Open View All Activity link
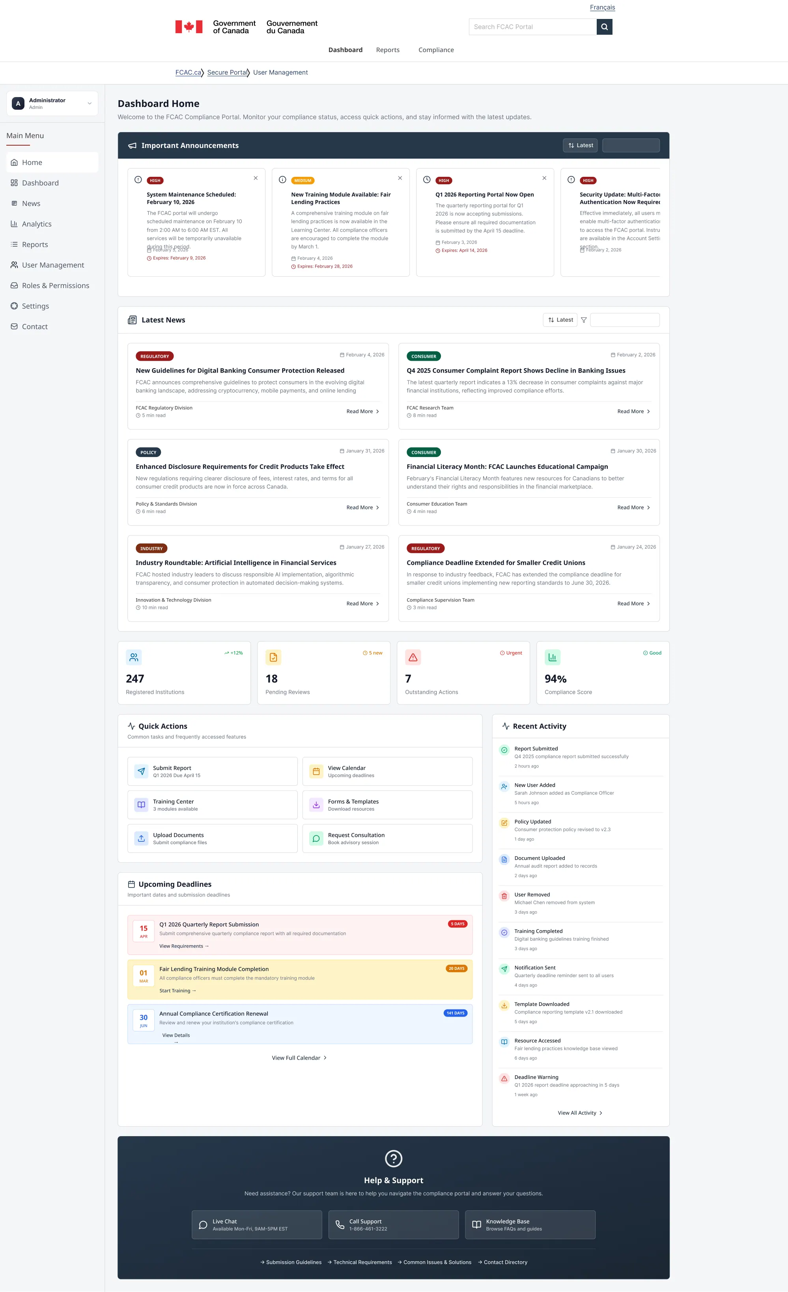The width and height of the screenshot is (788, 1292). point(580,1113)
